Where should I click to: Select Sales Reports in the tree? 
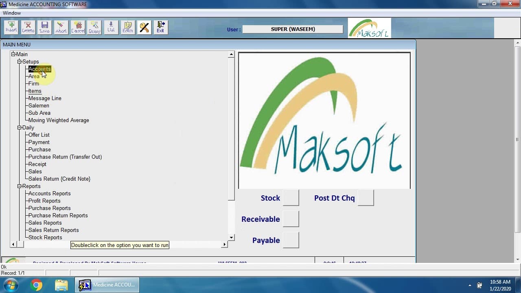[45, 223]
